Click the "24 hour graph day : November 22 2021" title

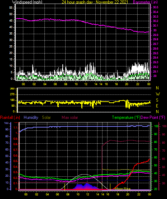tap(95, 2)
